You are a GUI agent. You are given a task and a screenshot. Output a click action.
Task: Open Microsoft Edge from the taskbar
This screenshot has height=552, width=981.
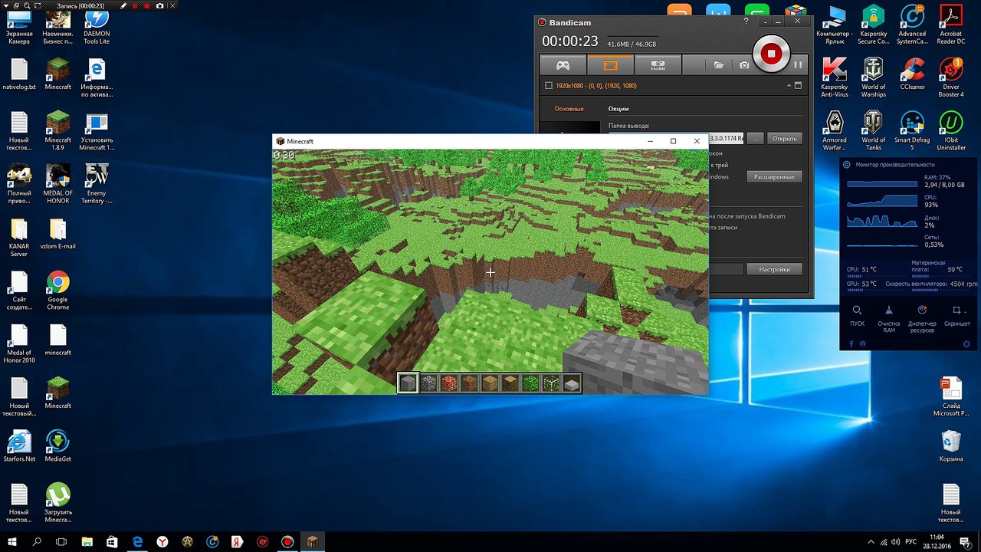pos(138,542)
